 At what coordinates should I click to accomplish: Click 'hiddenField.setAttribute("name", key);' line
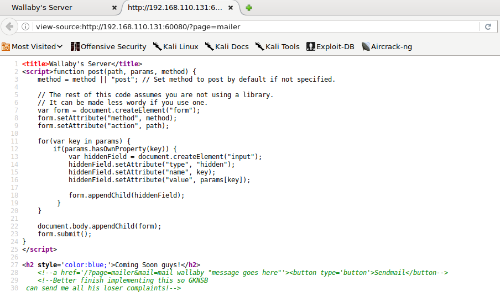(142, 172)
